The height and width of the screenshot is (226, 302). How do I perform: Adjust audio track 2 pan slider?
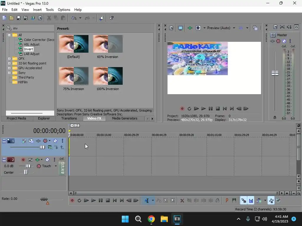tap(26, 172)
